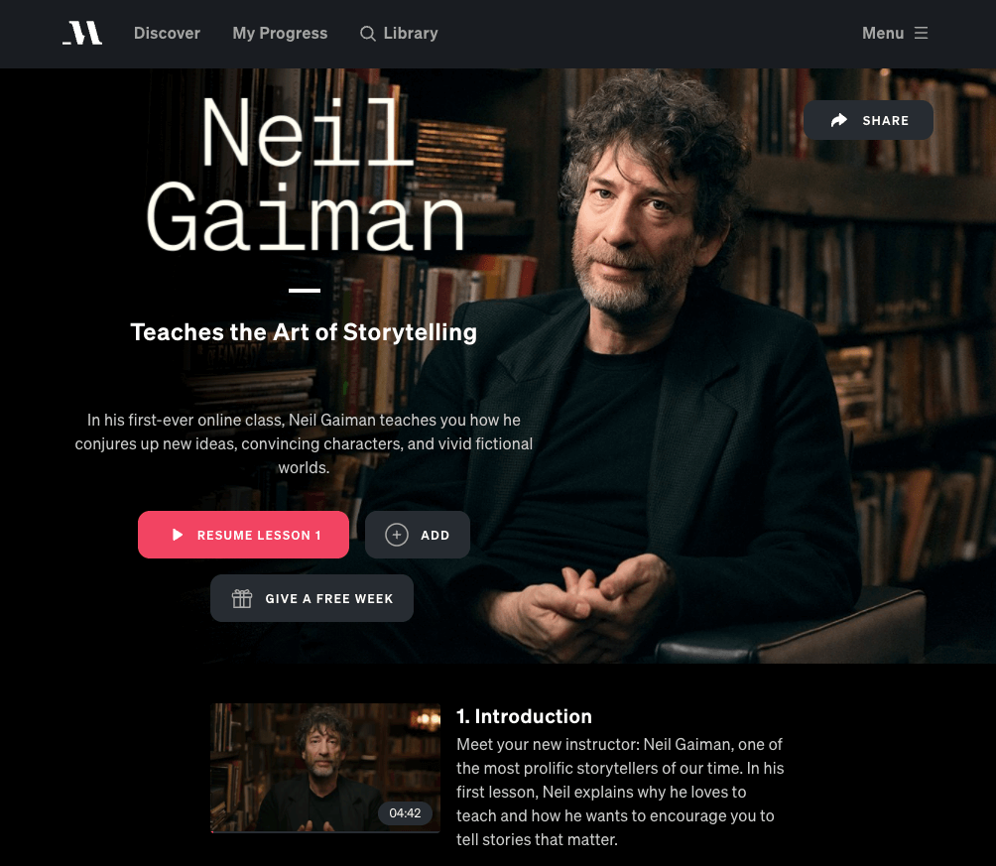The image size is (996, 866).
Task: Click the plus circle Add icon
Action: (x=397, y=535)
